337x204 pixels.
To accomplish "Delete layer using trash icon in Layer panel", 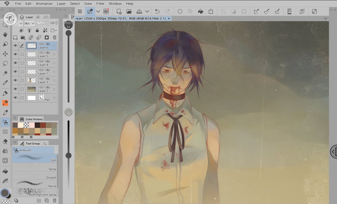I will [x=54, y=37].
